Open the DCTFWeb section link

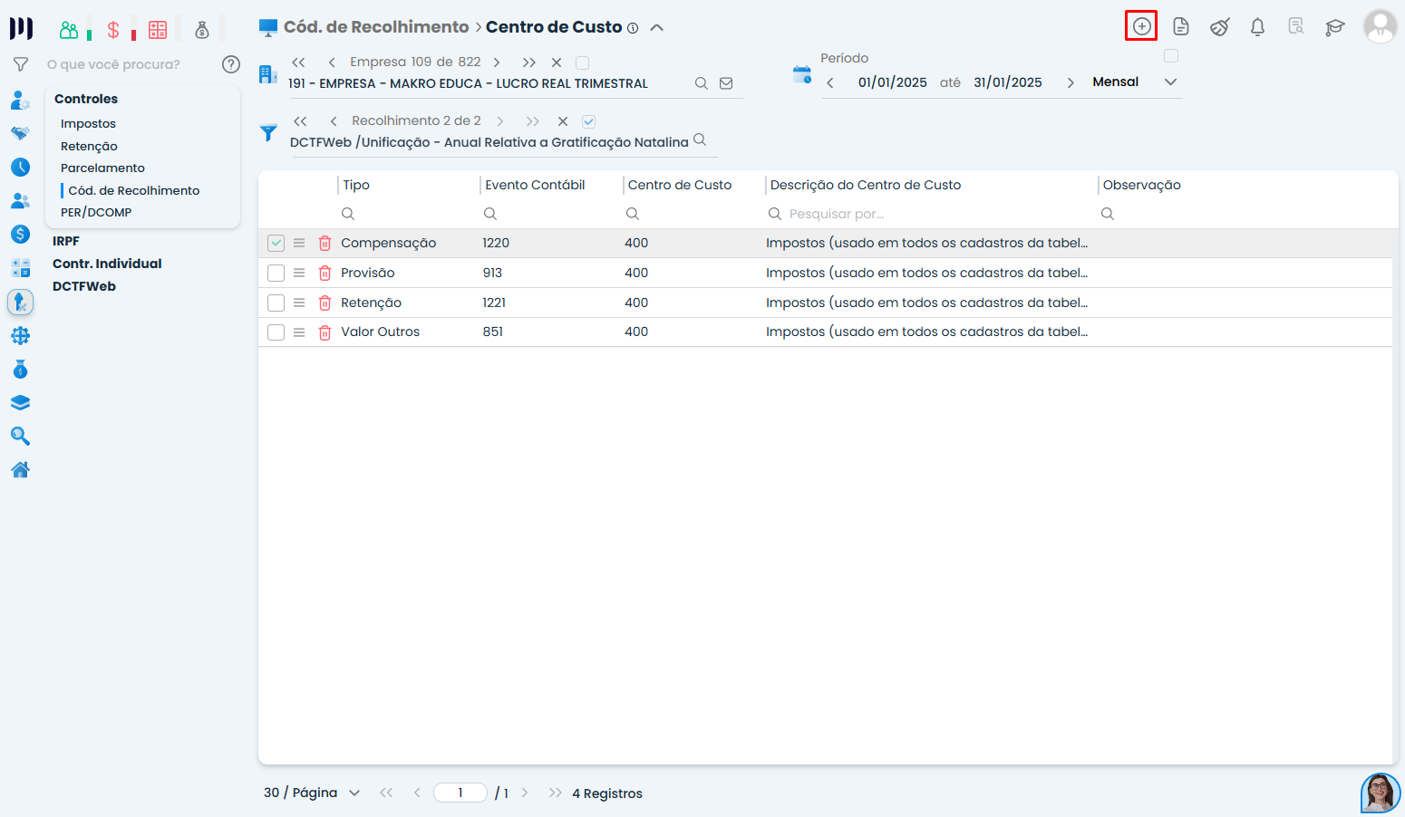click(x=84, y=286)
